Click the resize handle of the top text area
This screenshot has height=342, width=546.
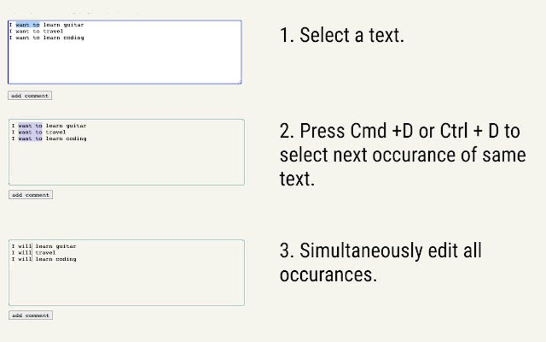(239, 82)
